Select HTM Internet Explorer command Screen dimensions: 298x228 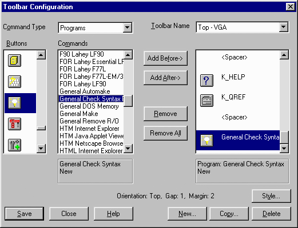point(91,129)
